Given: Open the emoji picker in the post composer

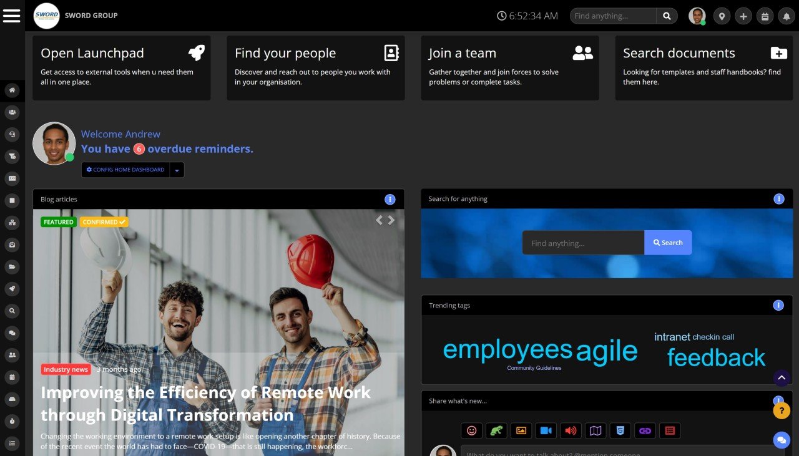Looking at the screenshot, I should 471,430.
